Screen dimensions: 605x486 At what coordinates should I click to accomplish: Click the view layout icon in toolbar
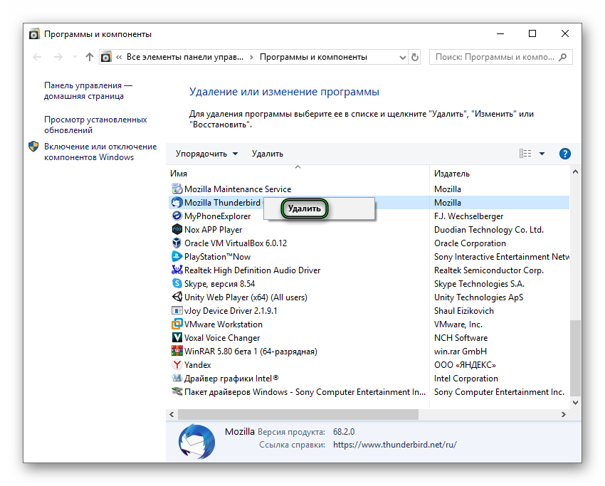point(525,154)
